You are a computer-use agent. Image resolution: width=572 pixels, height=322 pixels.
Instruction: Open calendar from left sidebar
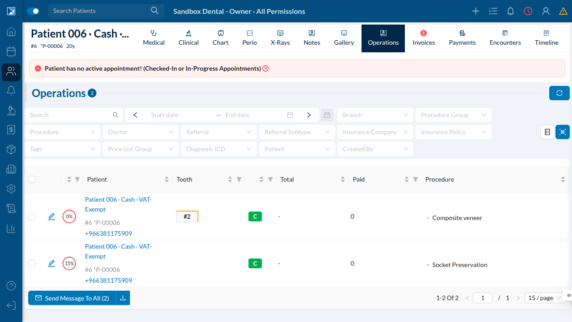(x=11, y=51)
